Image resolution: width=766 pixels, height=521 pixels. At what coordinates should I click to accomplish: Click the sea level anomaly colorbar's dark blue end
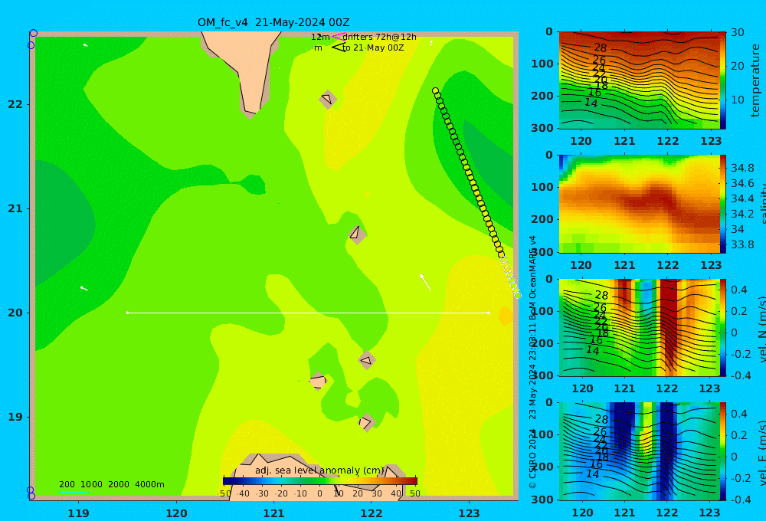228,480
